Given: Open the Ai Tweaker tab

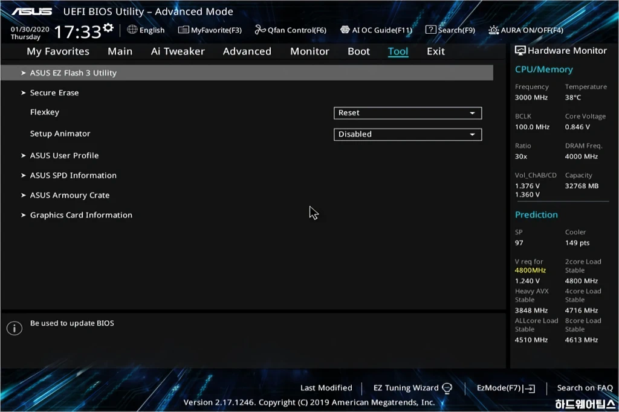Looking at the screenshot, I should [x=178, y=51].
